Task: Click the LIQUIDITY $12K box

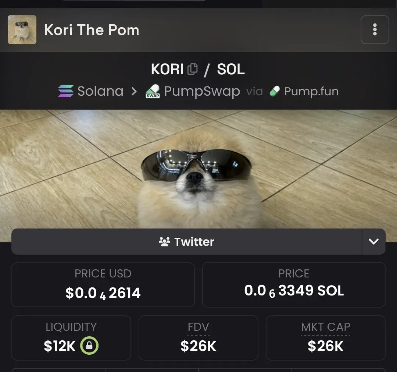Action: [71, 338]
